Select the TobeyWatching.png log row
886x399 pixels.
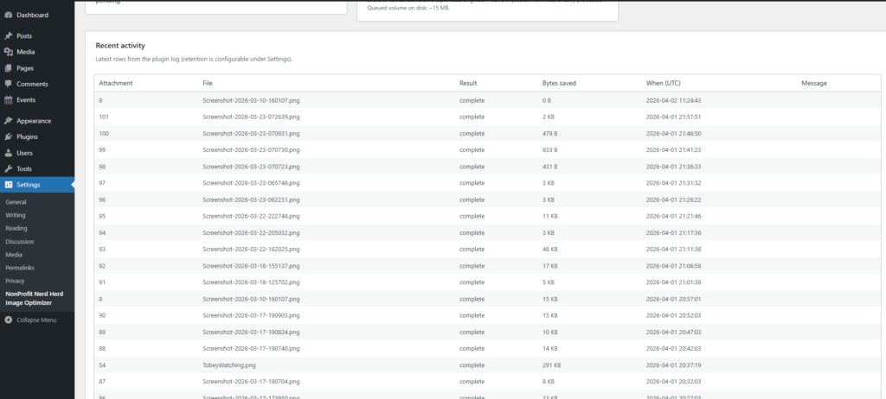[x=224, y=365]
